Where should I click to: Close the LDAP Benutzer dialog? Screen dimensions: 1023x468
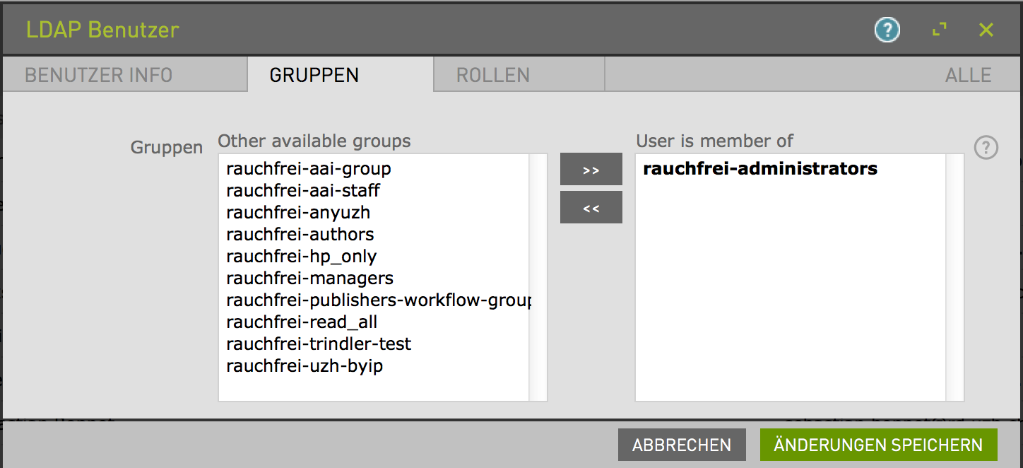[x=986, y=30]
